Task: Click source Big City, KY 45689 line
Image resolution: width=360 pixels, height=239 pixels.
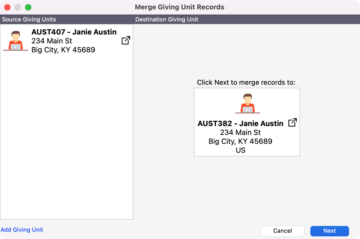Action: (x=63, y=50)
